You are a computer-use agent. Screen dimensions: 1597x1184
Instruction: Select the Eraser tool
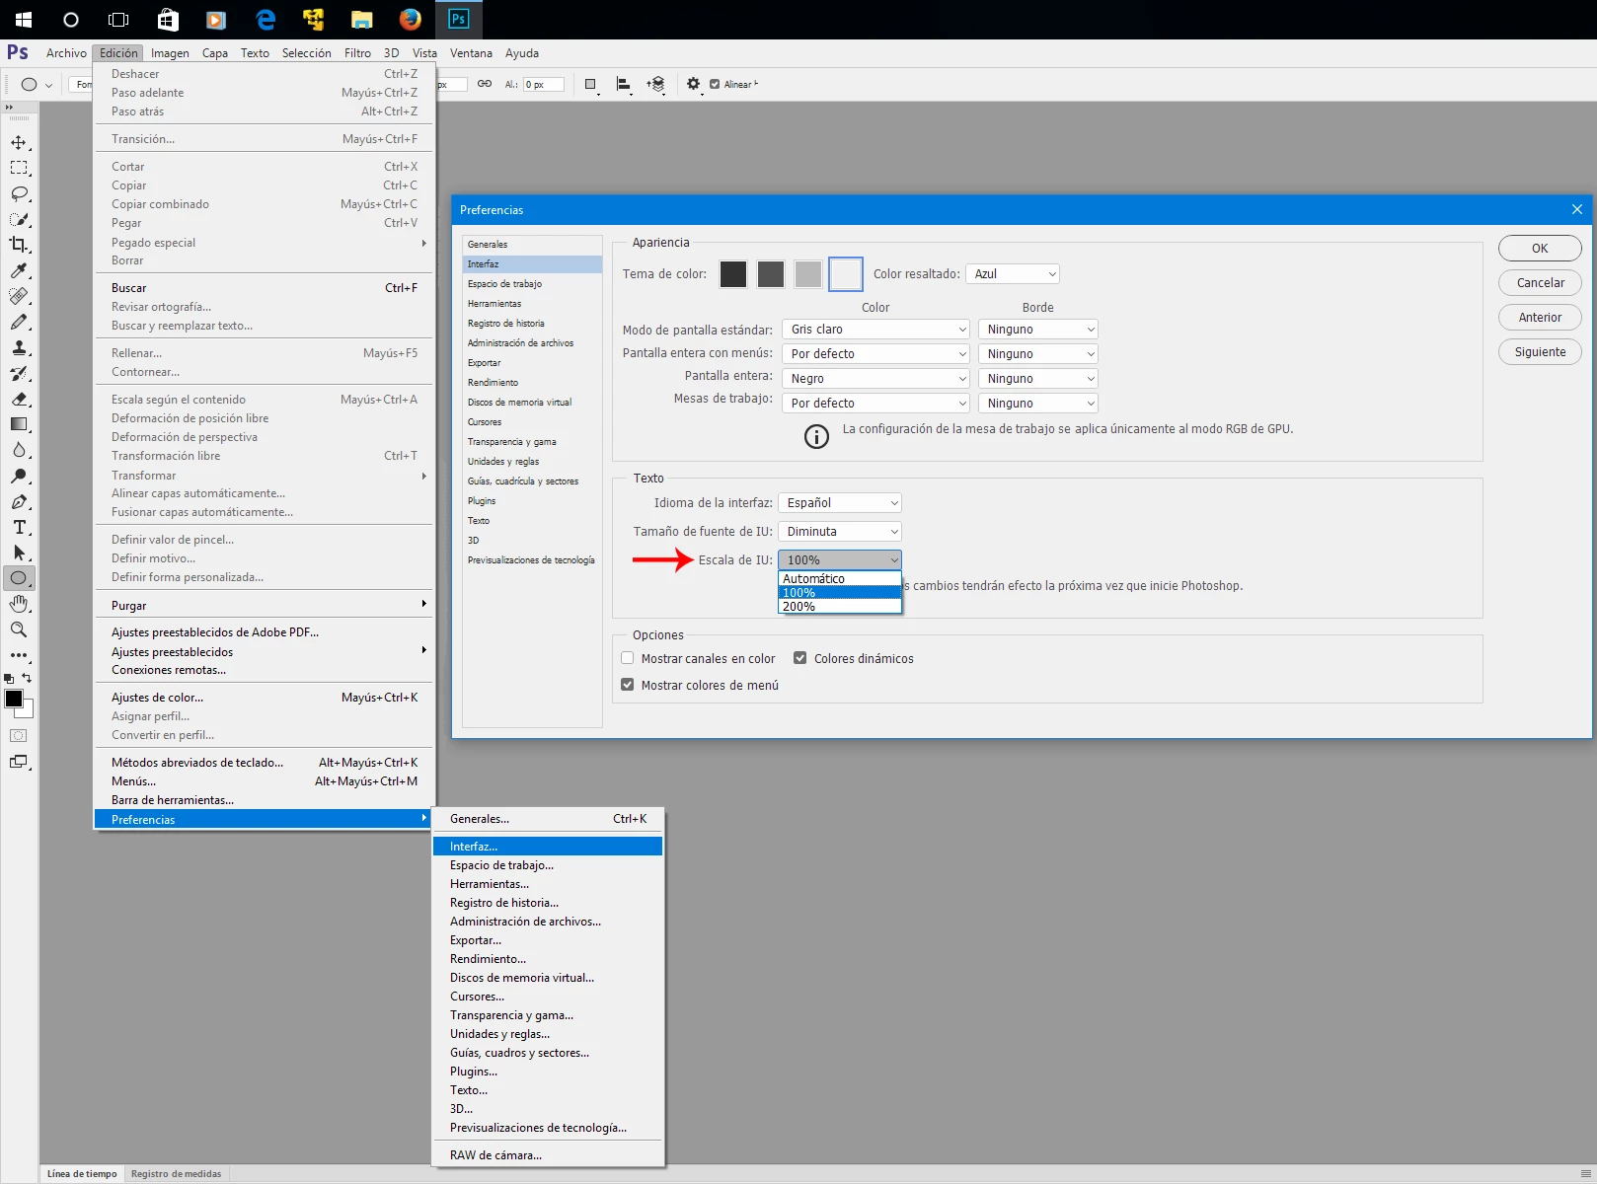(19, 399)
